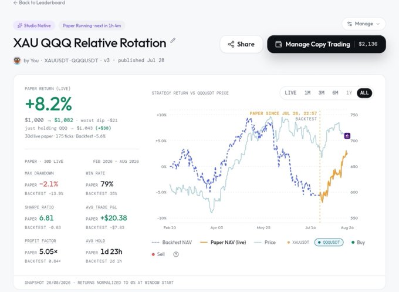Click the share icon inside Share button
Image resolution: width=399 pixels, height=292 pixels.
pyautogui.click(x=231, y=44)
